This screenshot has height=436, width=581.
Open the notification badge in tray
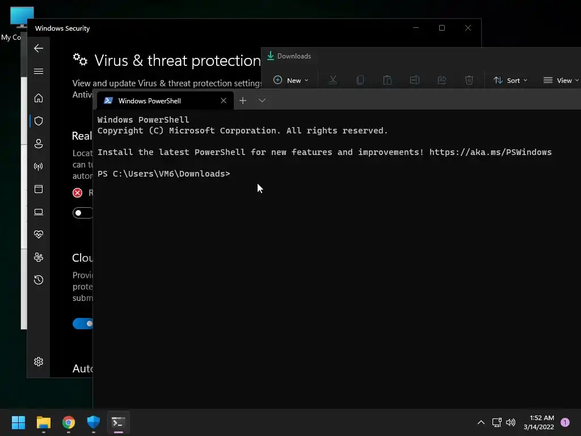click(x=565, y=422)
